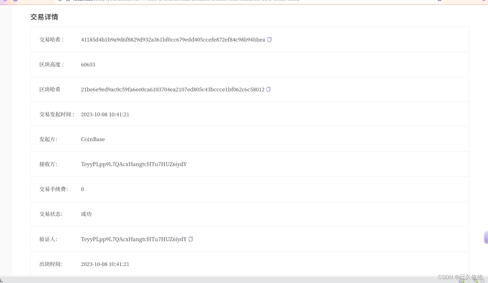
Task: Select 交易发起时间 value 2023-10-08 10:41:21
Action: point(105,114)
